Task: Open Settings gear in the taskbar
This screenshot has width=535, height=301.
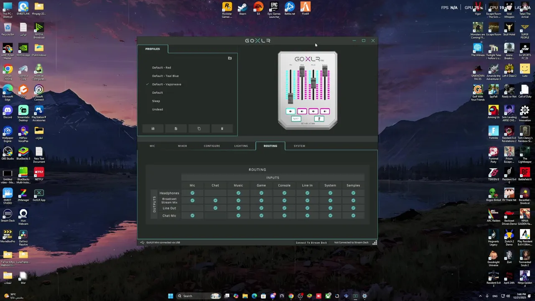Action: point(364,296)
